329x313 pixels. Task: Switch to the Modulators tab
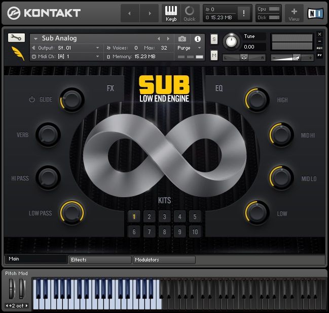click(164, 259)
